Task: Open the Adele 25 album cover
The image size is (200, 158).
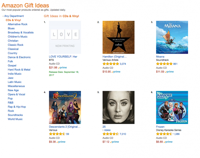Action: [x=119, y=107]
